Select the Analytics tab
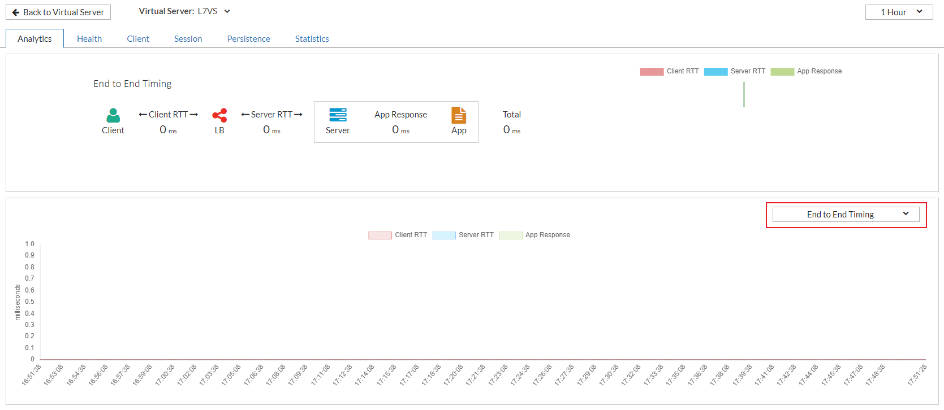The image size is (944, 410). (35, 38)
